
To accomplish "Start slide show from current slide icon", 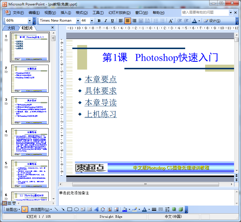I will [x=14, y=203].
